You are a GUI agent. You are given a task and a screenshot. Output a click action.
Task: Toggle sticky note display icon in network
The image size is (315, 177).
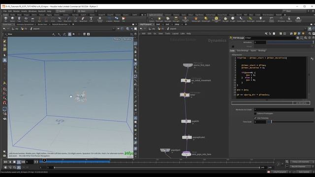point(295,33)
